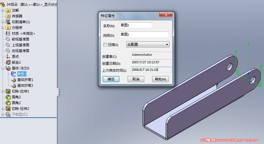
Task: Open the 此配置 configuration dropdown
Action: 148,45
